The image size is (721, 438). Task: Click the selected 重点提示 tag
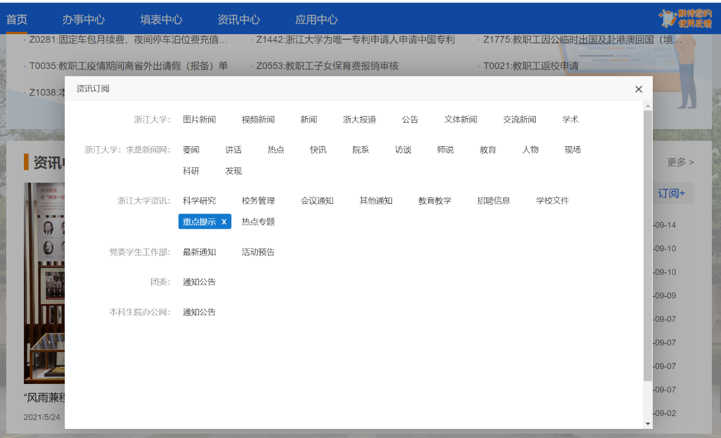point(205,222)
